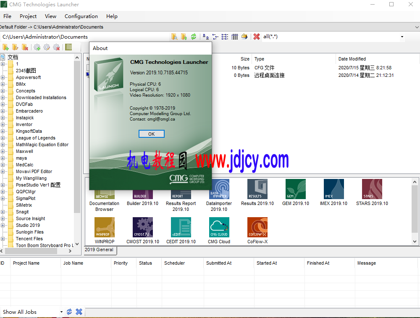Image resolution: width=420 pixels, height=318 pixels.
Task: Switch file list to small icons view
Action: click(x=215, y=37)
